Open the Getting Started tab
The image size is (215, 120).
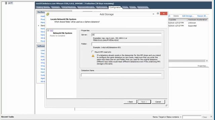[x=43, y=7]
